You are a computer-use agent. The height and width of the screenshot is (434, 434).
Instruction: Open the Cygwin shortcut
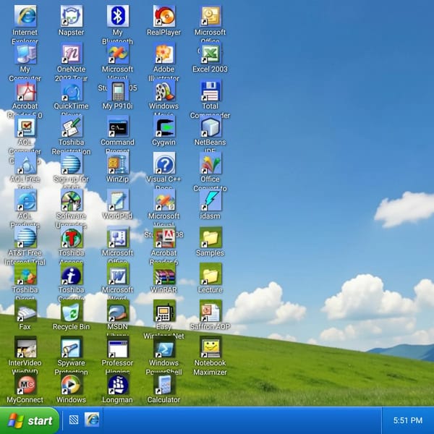(x=164, y=127)
